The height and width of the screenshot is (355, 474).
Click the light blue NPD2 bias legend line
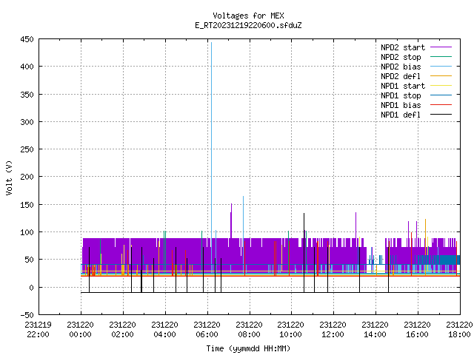441,67
